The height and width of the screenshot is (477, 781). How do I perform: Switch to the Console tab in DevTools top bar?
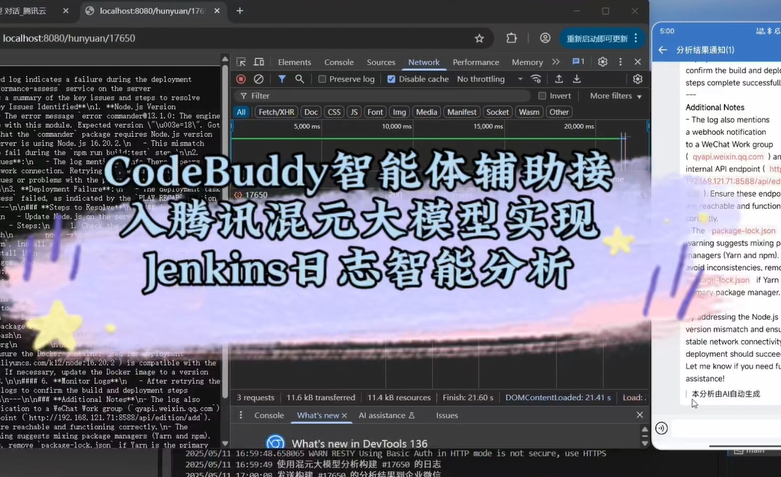[339, 62]
